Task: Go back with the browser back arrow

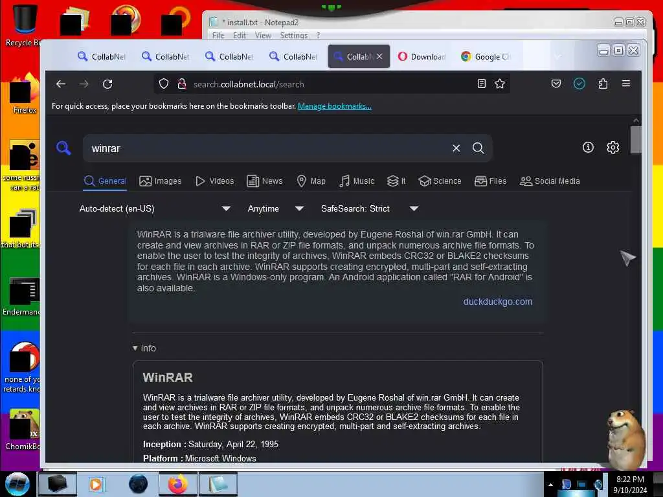Action: pyautogui.click(x=61, y=84)
